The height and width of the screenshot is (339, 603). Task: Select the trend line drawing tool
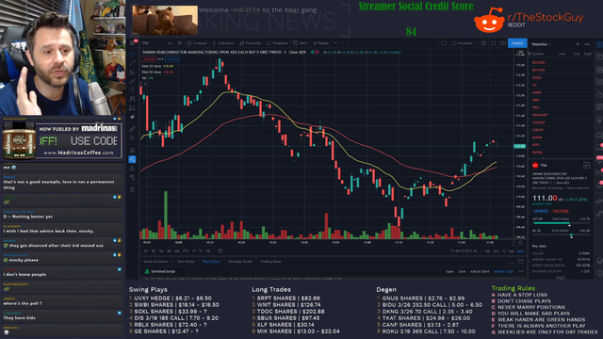click(x=132, y=63)
